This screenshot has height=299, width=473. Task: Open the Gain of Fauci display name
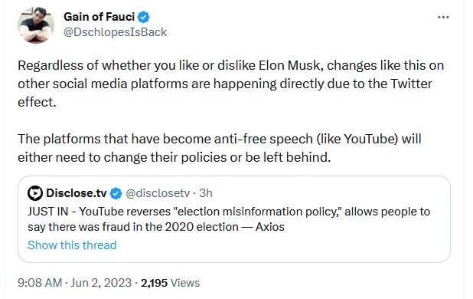(x=99, y=17)
